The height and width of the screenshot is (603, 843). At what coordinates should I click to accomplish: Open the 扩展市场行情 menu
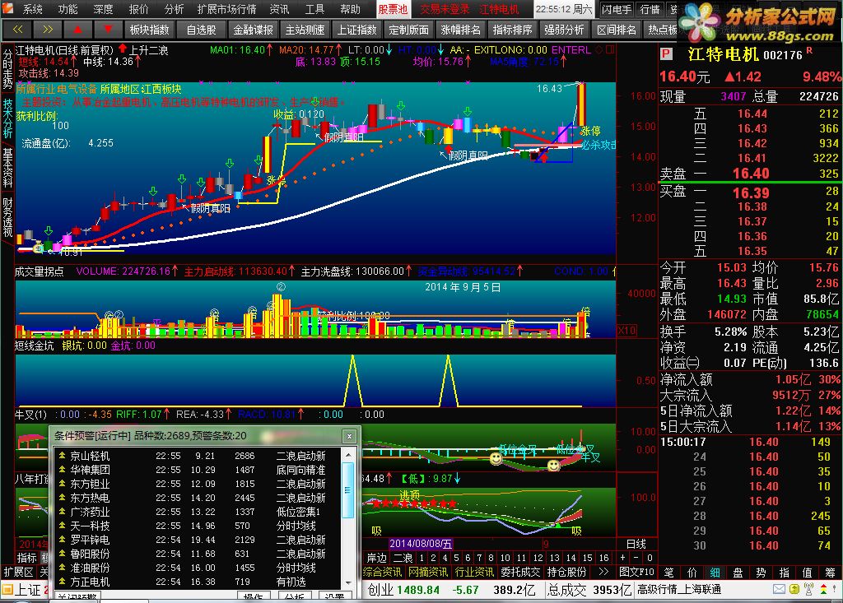pyautogui.click(x=226, y=9)
